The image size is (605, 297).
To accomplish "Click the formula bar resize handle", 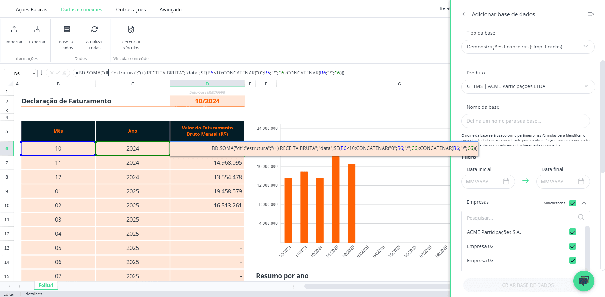I will click(x=302, y=78).
